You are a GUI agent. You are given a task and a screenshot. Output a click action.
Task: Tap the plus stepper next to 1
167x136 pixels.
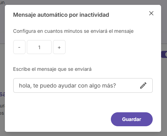(x=59, y=47)
